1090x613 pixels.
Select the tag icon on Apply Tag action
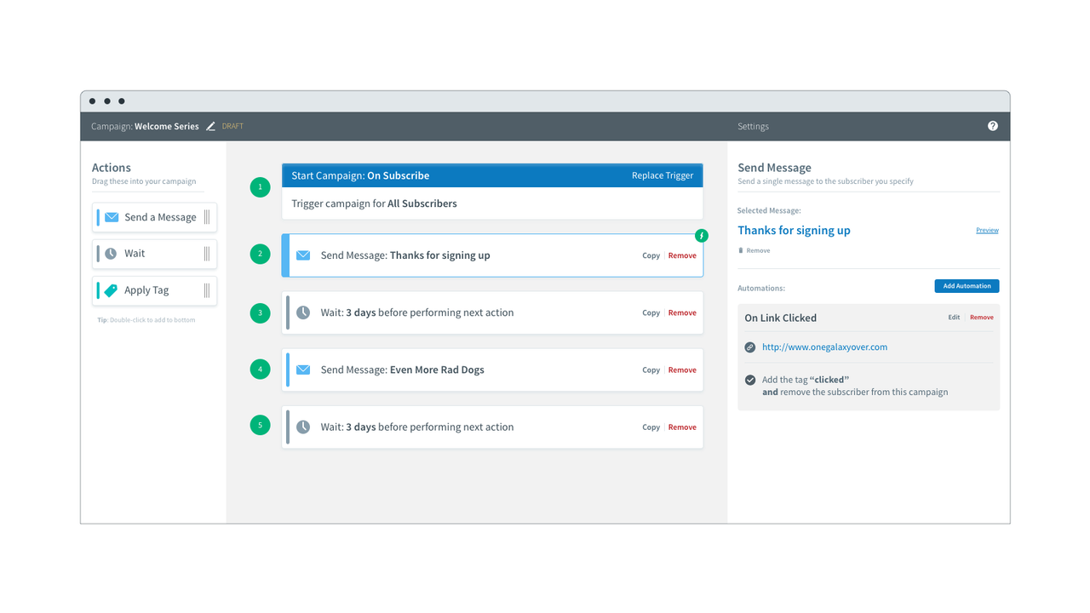110,290
